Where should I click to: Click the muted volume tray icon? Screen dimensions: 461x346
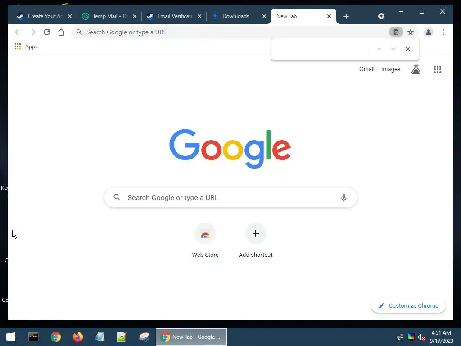click(x=421, y=337)
